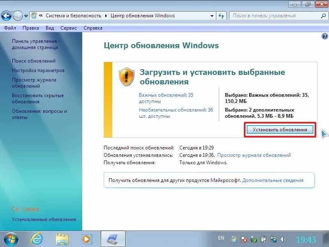329x247 pixels.
Task: Click the Back navigation arrow
Action: (x=6, y=16)
